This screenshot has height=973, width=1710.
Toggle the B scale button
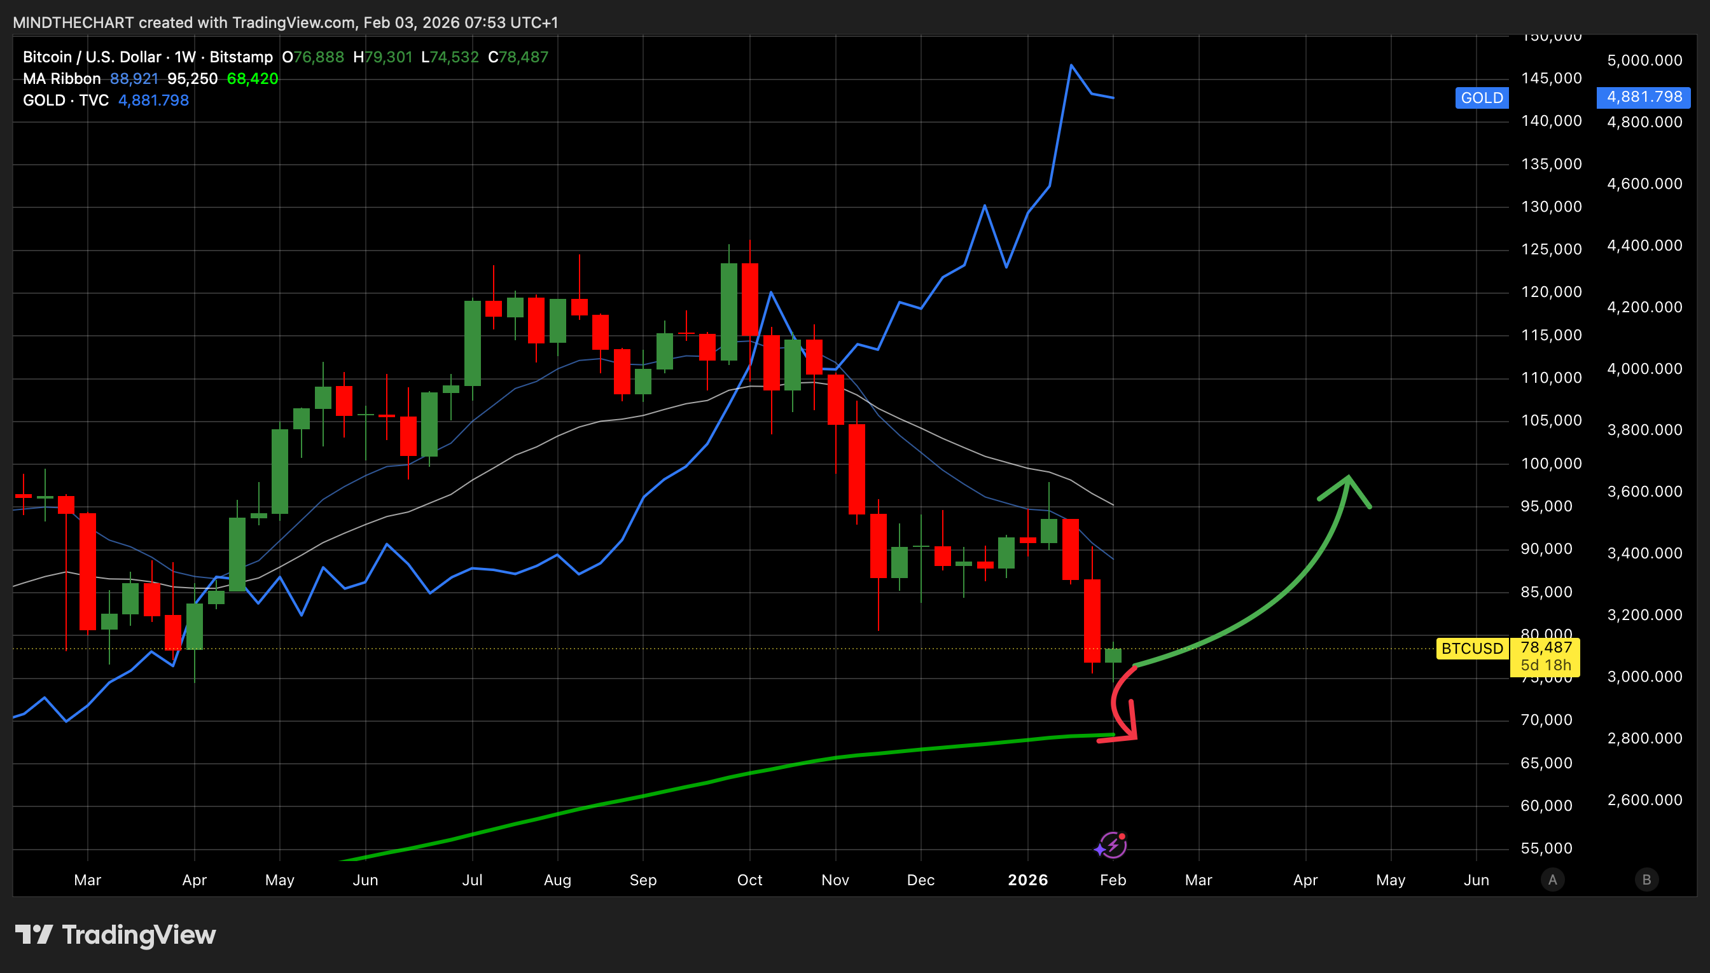[1646, 880]
